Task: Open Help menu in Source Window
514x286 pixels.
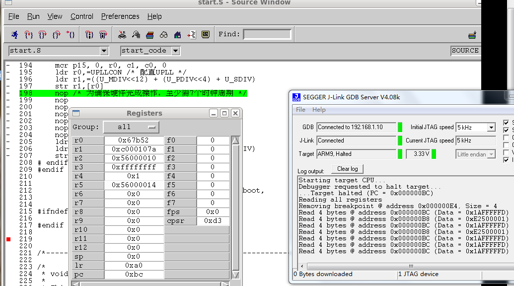Action: pyautogui.click(x=154, y=16)
